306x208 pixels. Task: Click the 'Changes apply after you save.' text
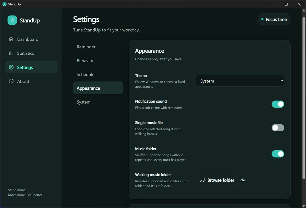[x=159, y=59]
